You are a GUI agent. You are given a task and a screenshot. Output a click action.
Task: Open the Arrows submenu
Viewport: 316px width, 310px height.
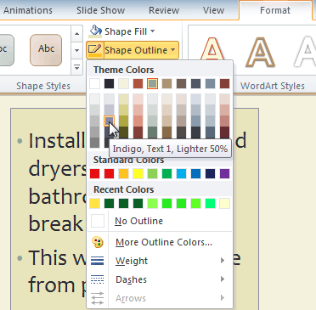click(160, 298)
